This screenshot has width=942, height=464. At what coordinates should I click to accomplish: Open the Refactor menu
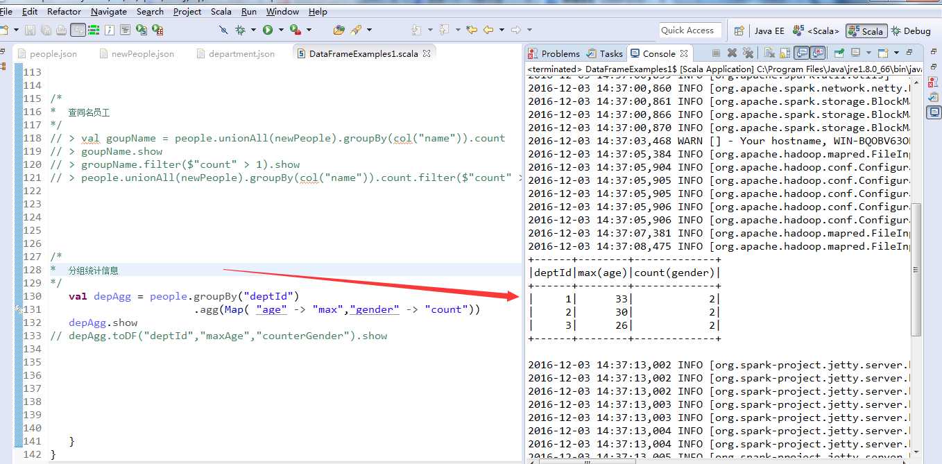tap(64, 12)
